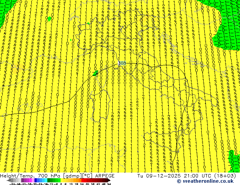
Task: Click the dark blue -30 swatch in the legend
Action: coord(36,180)
